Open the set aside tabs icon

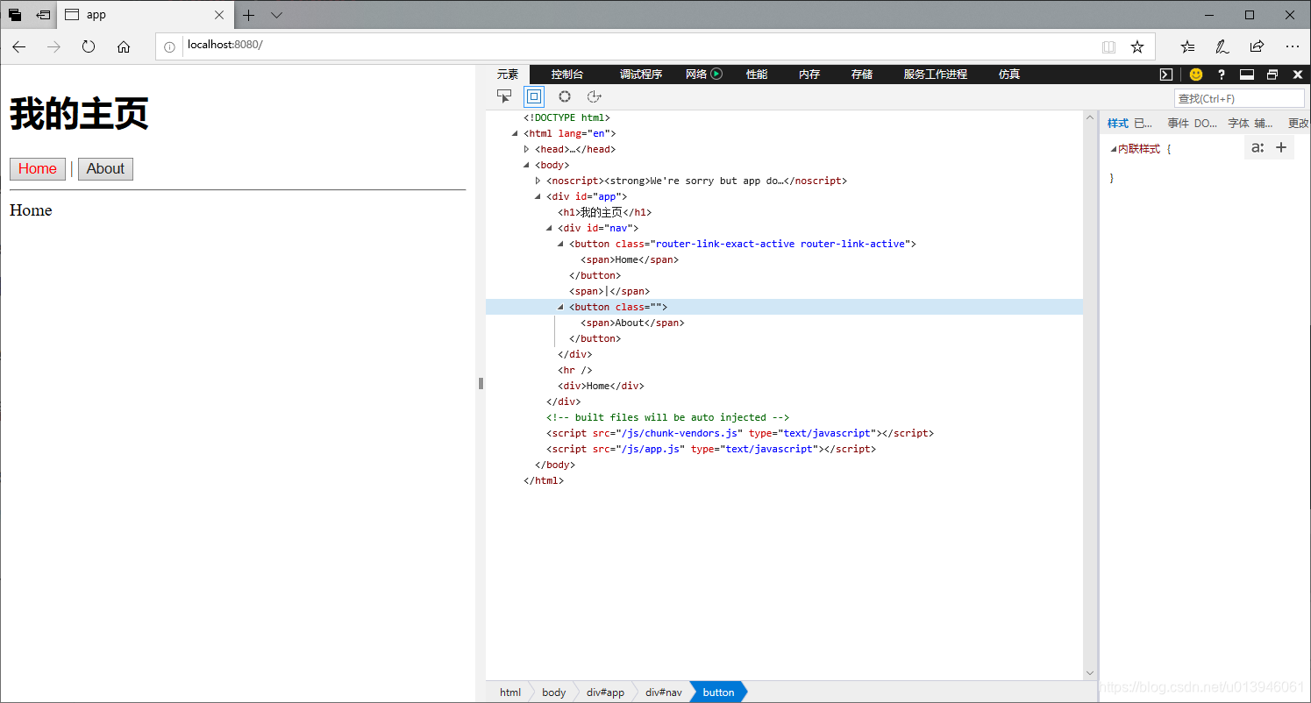[x=15, y=15]
